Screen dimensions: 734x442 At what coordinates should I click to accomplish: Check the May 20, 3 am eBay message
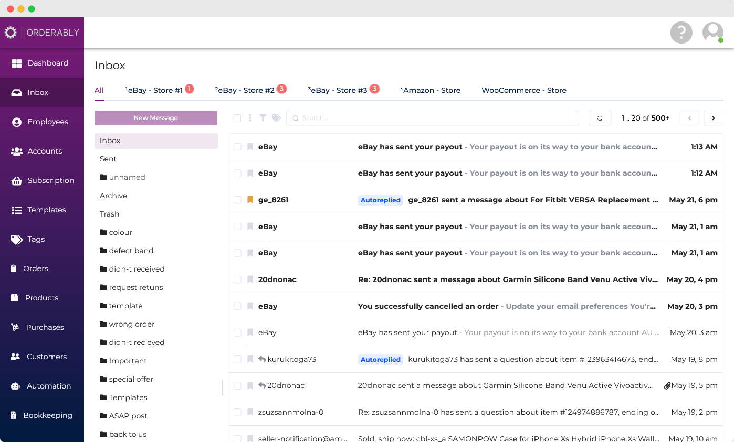click(237, 332)
